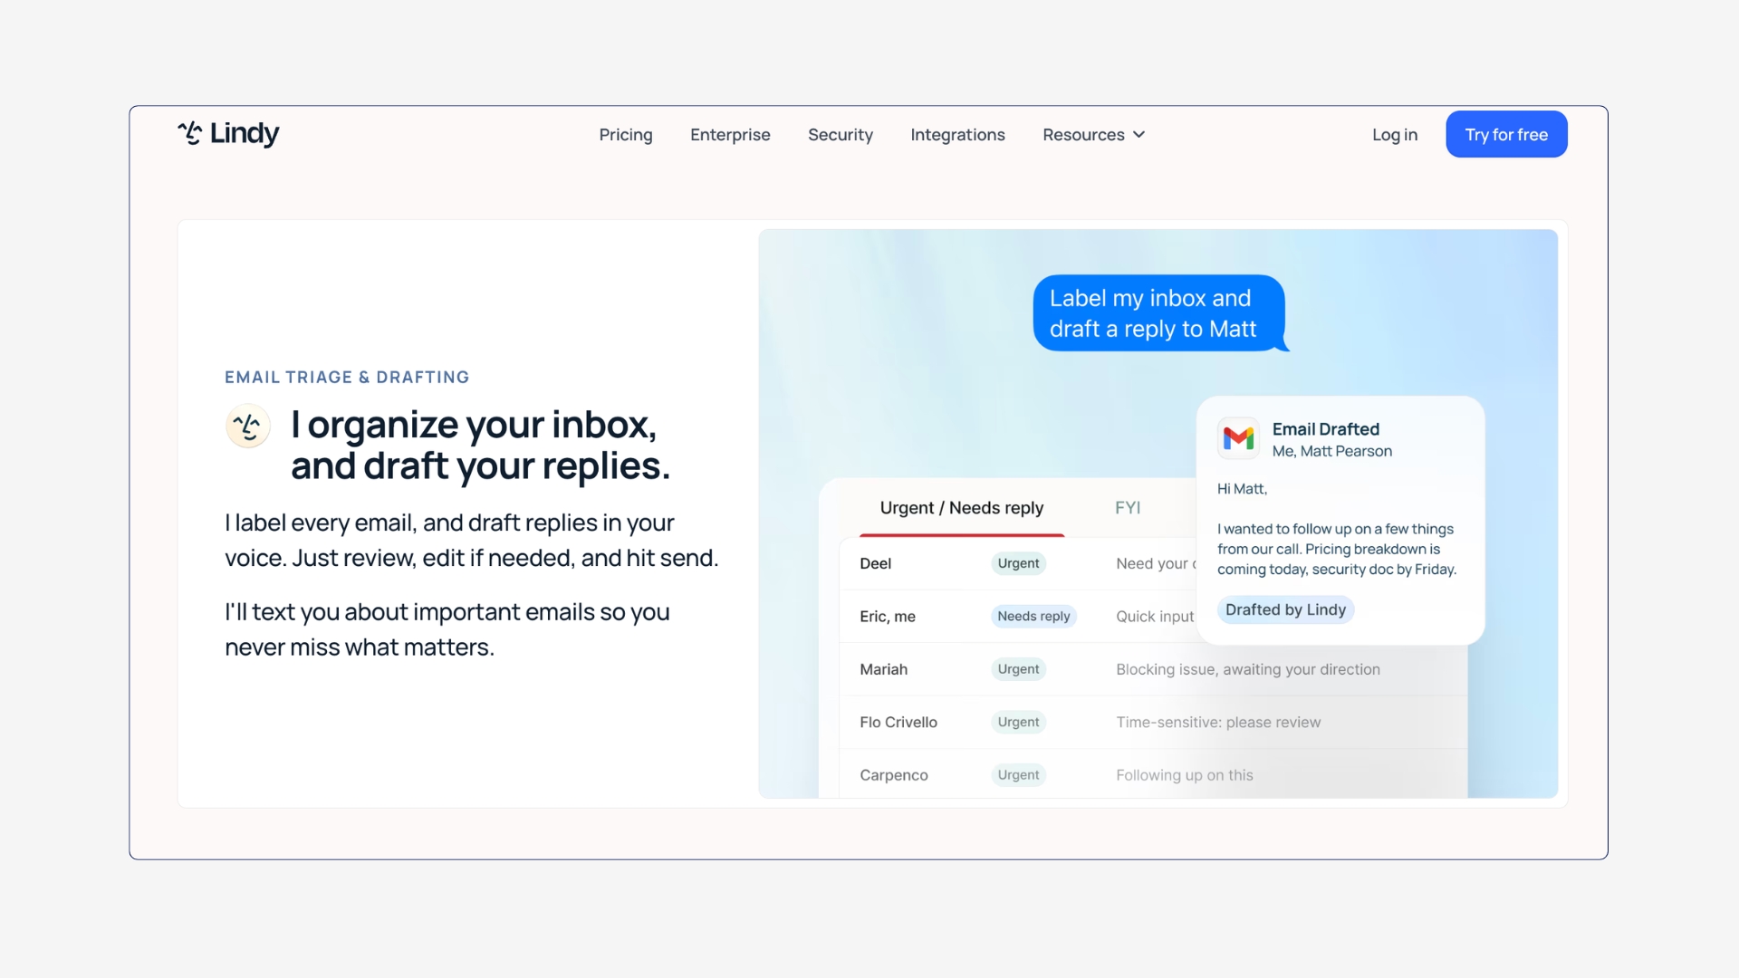Click the Log in link
Viewport: 1739px width, 978px height.
pyautogui.click(x=1395, y=134)
